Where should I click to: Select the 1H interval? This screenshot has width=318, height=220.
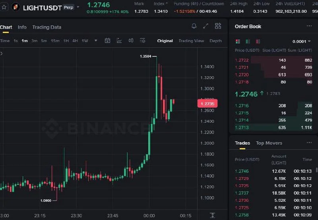point(66,41)
